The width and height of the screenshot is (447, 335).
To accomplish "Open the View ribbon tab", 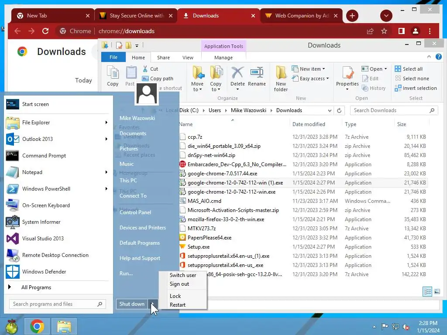I will (188, 57).
